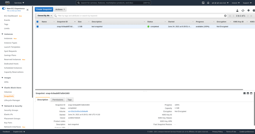
Task: Open the CloudShell terminal icon
Action: (x=203, y=3)
